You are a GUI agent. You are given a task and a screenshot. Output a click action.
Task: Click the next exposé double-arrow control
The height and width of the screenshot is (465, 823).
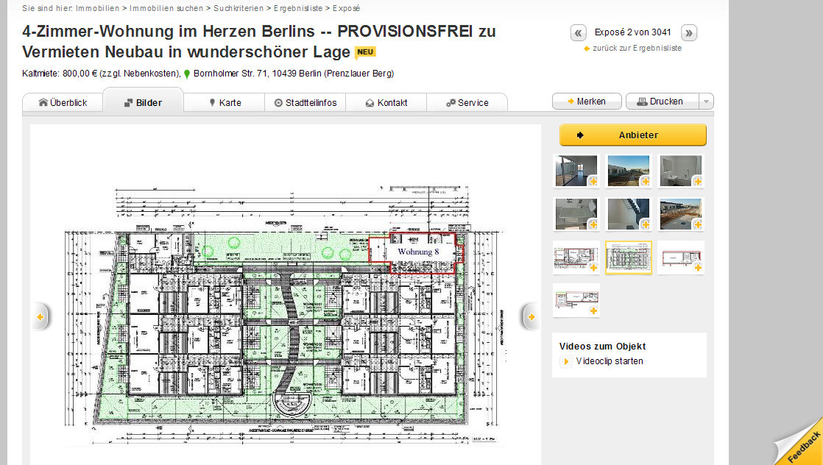click(688, 32)
